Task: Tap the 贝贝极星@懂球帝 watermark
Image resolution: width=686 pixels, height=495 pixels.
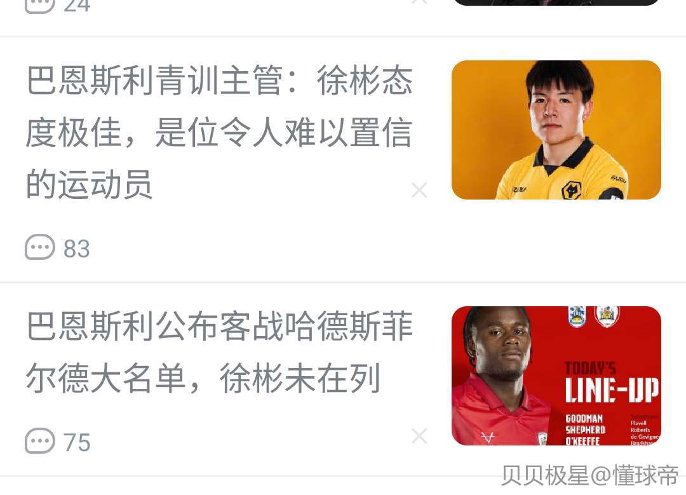Action: pos(589,475)
